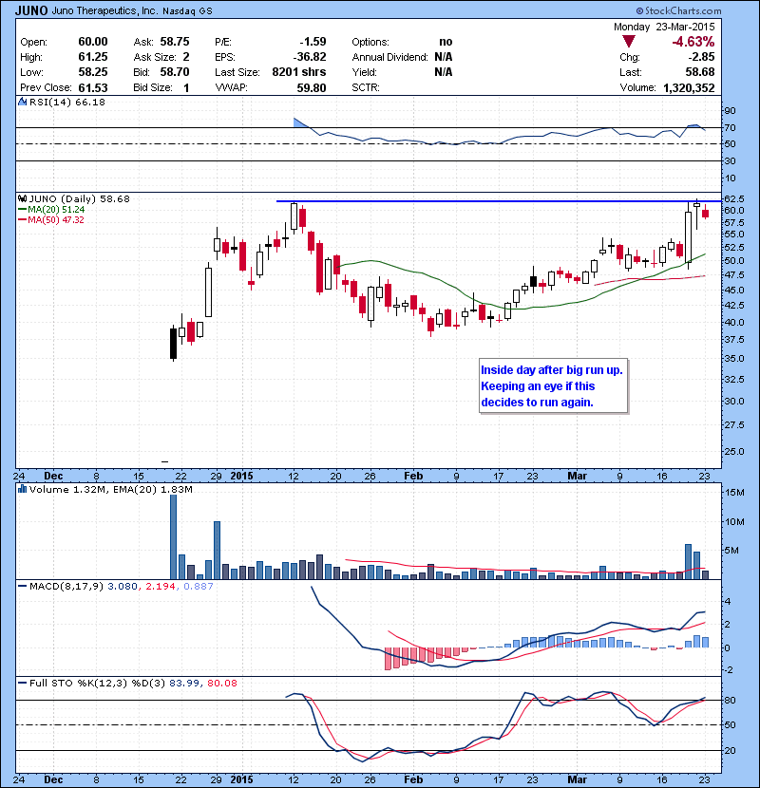Click the MACD signal value 2.194
Screen dimensions: 760x788
point(161,586)
